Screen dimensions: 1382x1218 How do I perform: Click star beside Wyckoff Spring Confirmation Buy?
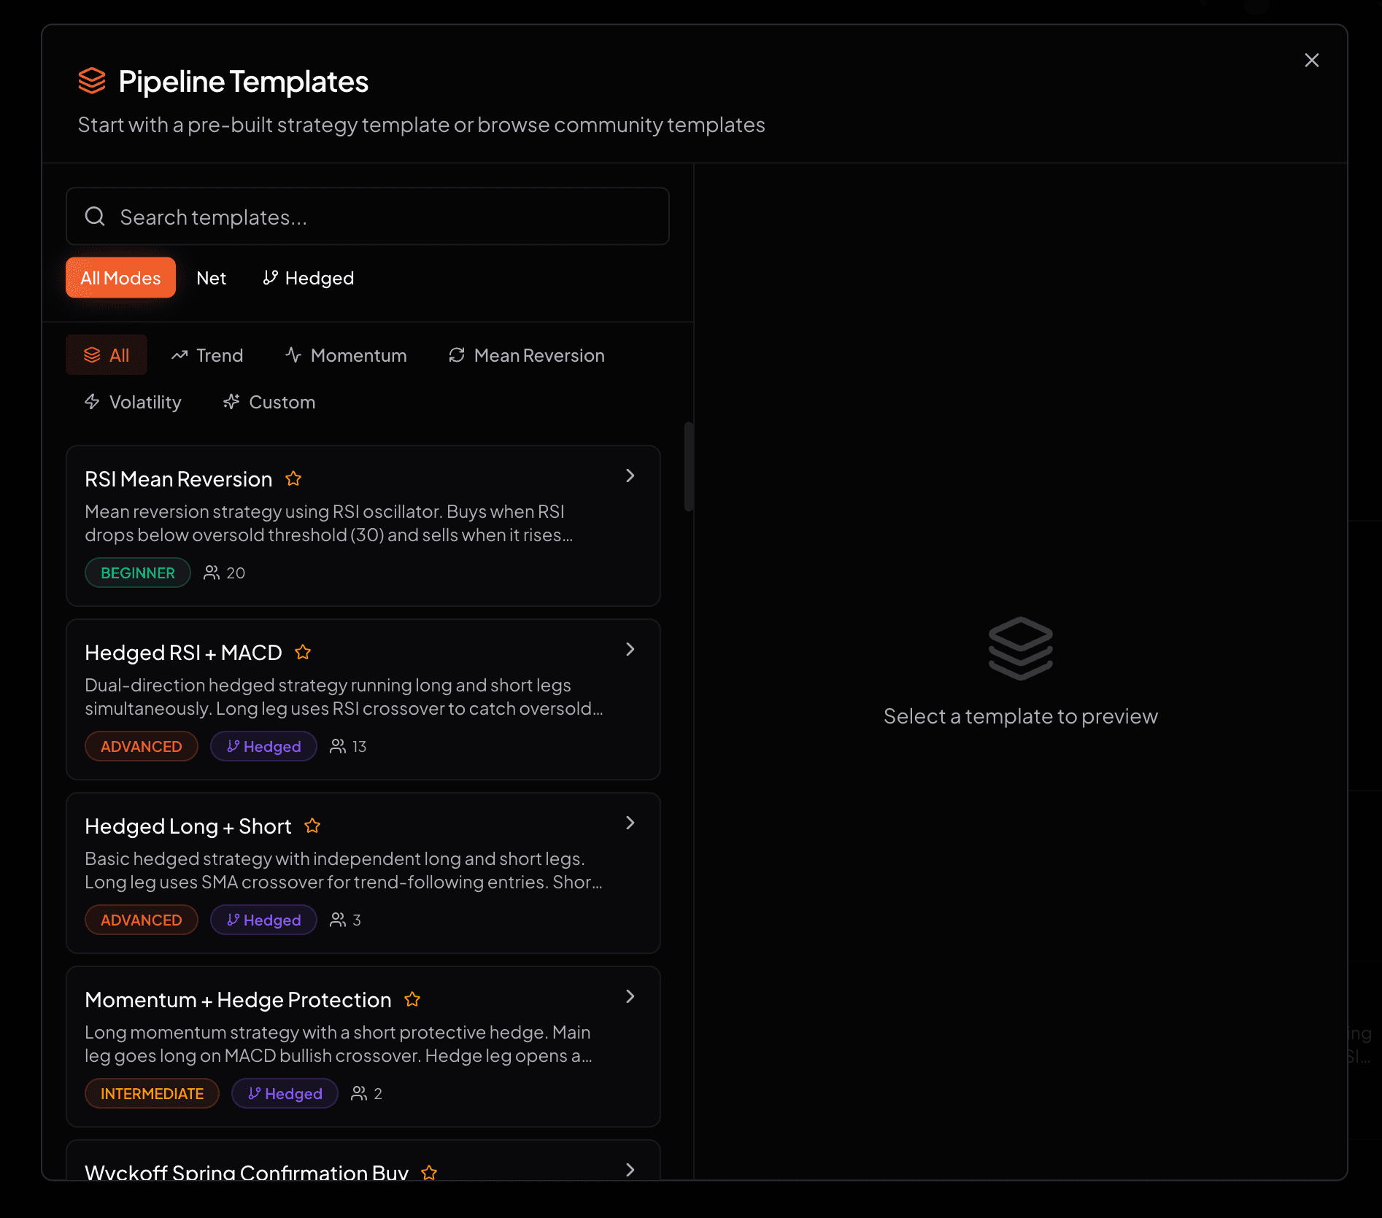pyautogui.click(x=429, y=1171)
